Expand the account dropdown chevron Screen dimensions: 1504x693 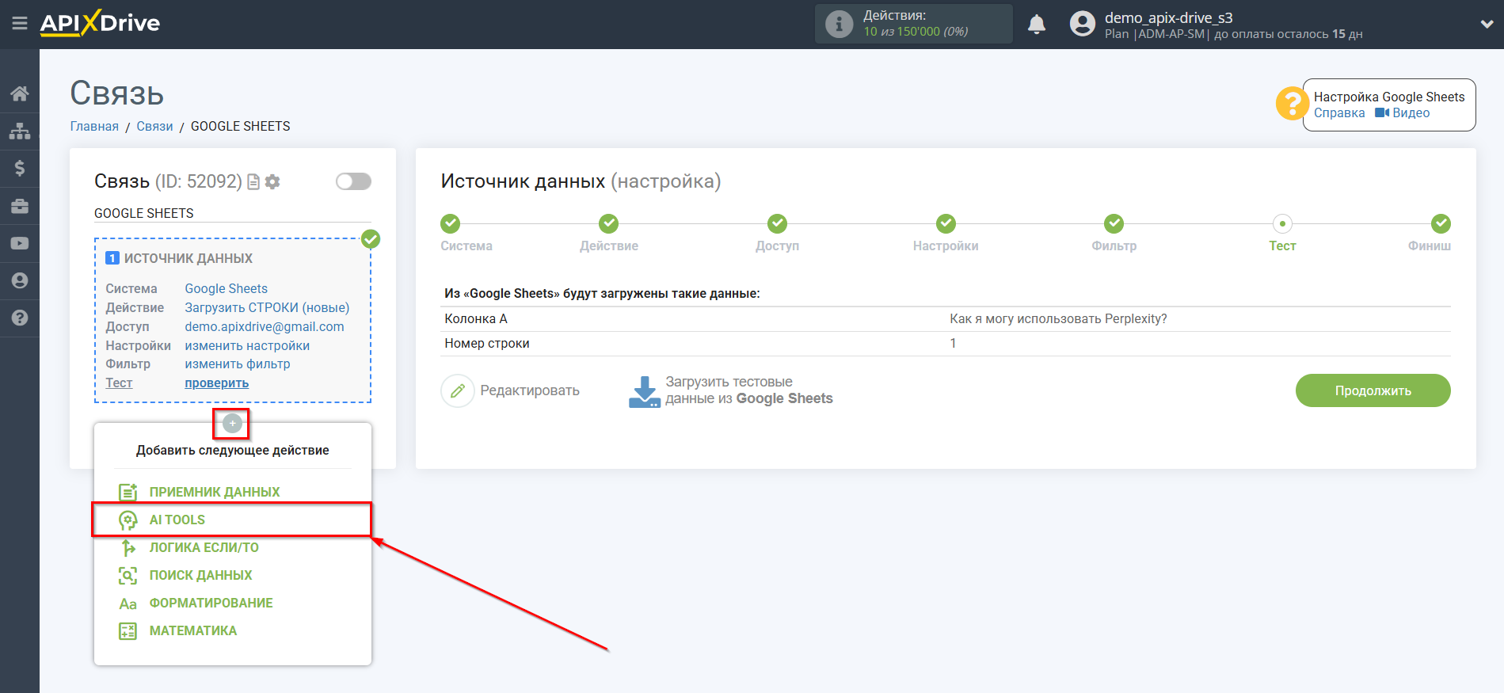coord(1487,25)
